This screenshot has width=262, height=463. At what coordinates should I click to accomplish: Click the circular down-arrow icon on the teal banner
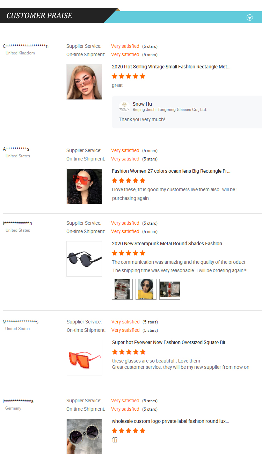click(249, 17)
